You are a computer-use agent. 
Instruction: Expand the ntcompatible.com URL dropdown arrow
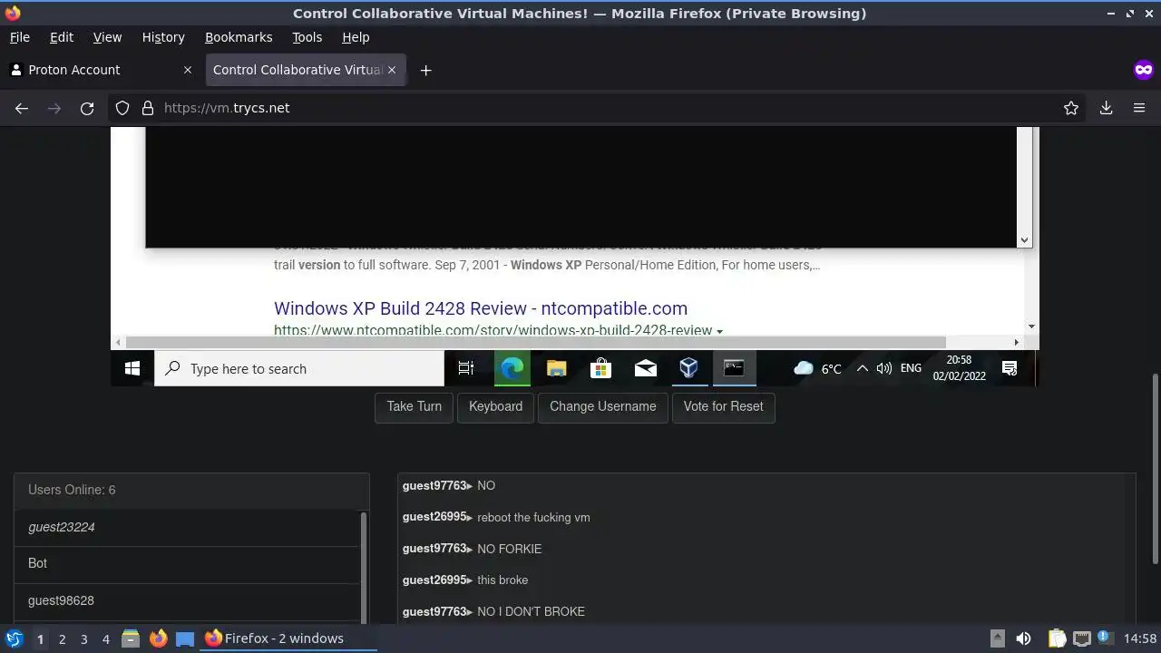point(720,331)
